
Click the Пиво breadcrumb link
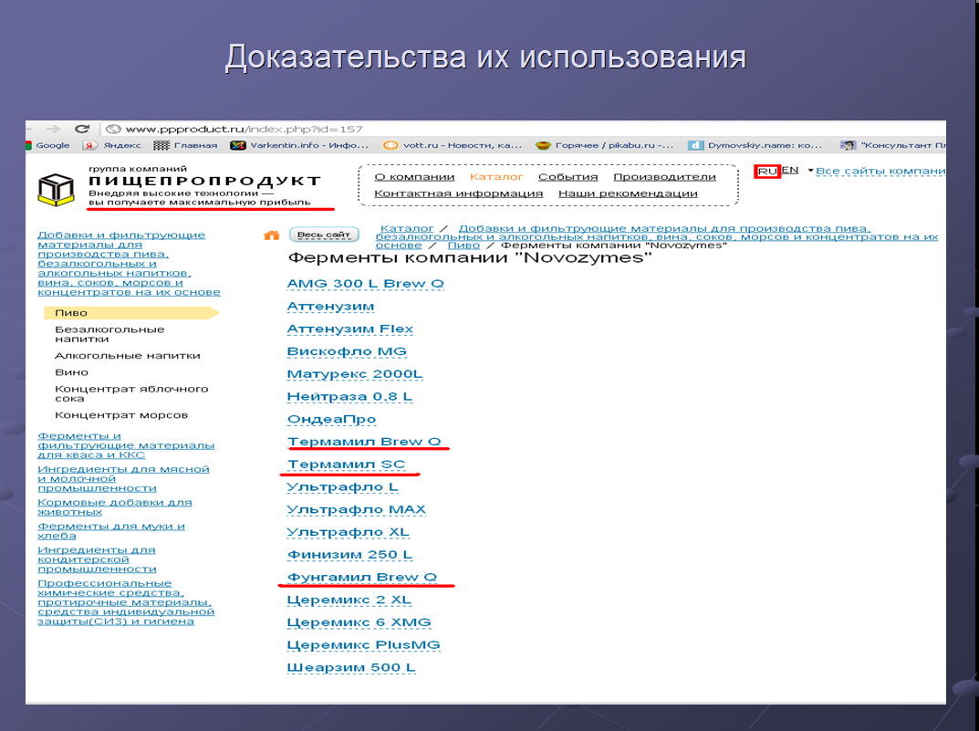pos(463,245)
